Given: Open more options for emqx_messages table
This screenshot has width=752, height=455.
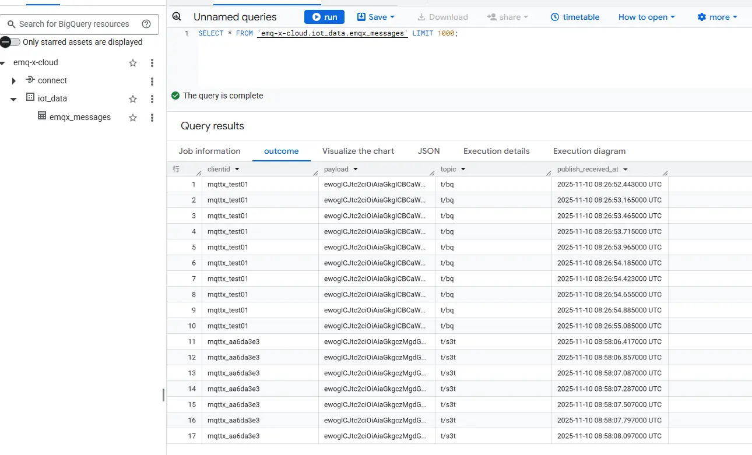Looking at the screenshot, I should [152, 118].
